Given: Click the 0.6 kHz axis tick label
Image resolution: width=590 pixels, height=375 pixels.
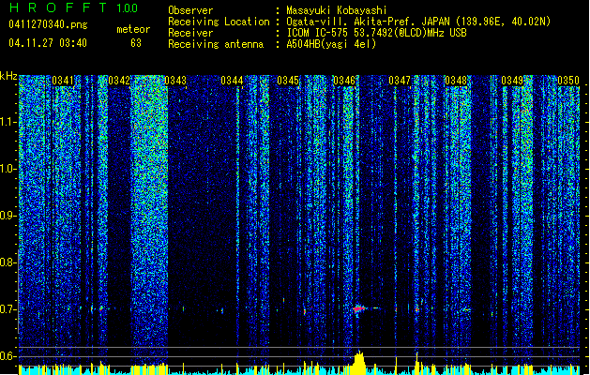Looking at the screenshot, I should pyautogui.click(x=8, y=356).
